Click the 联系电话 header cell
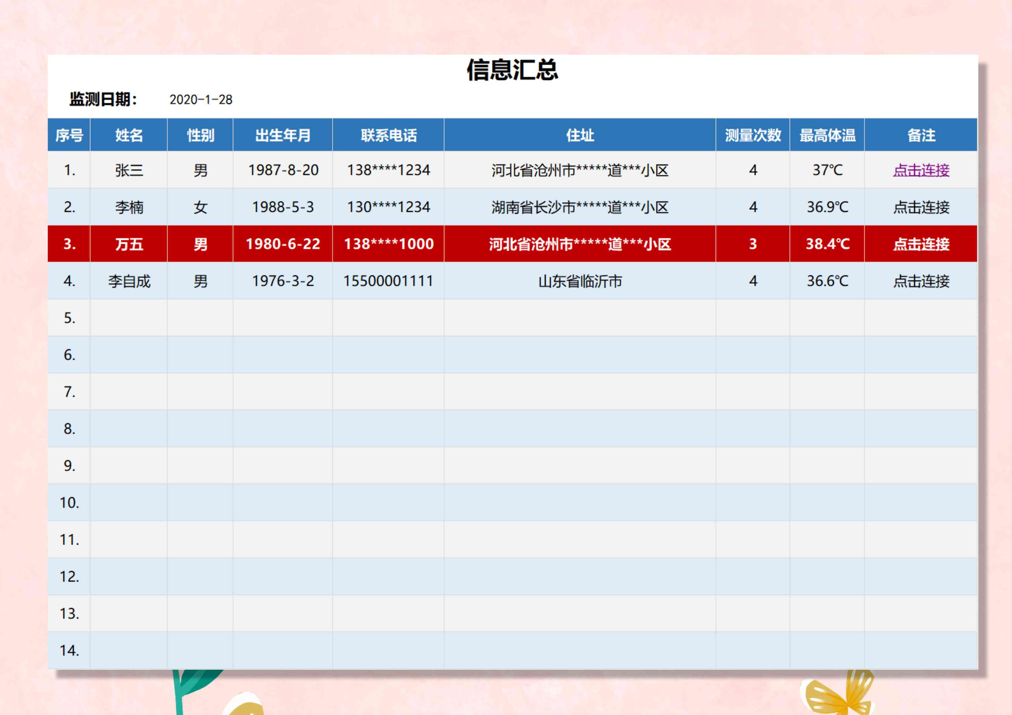The image size is (1012, 715). click(x=388, y=135)
